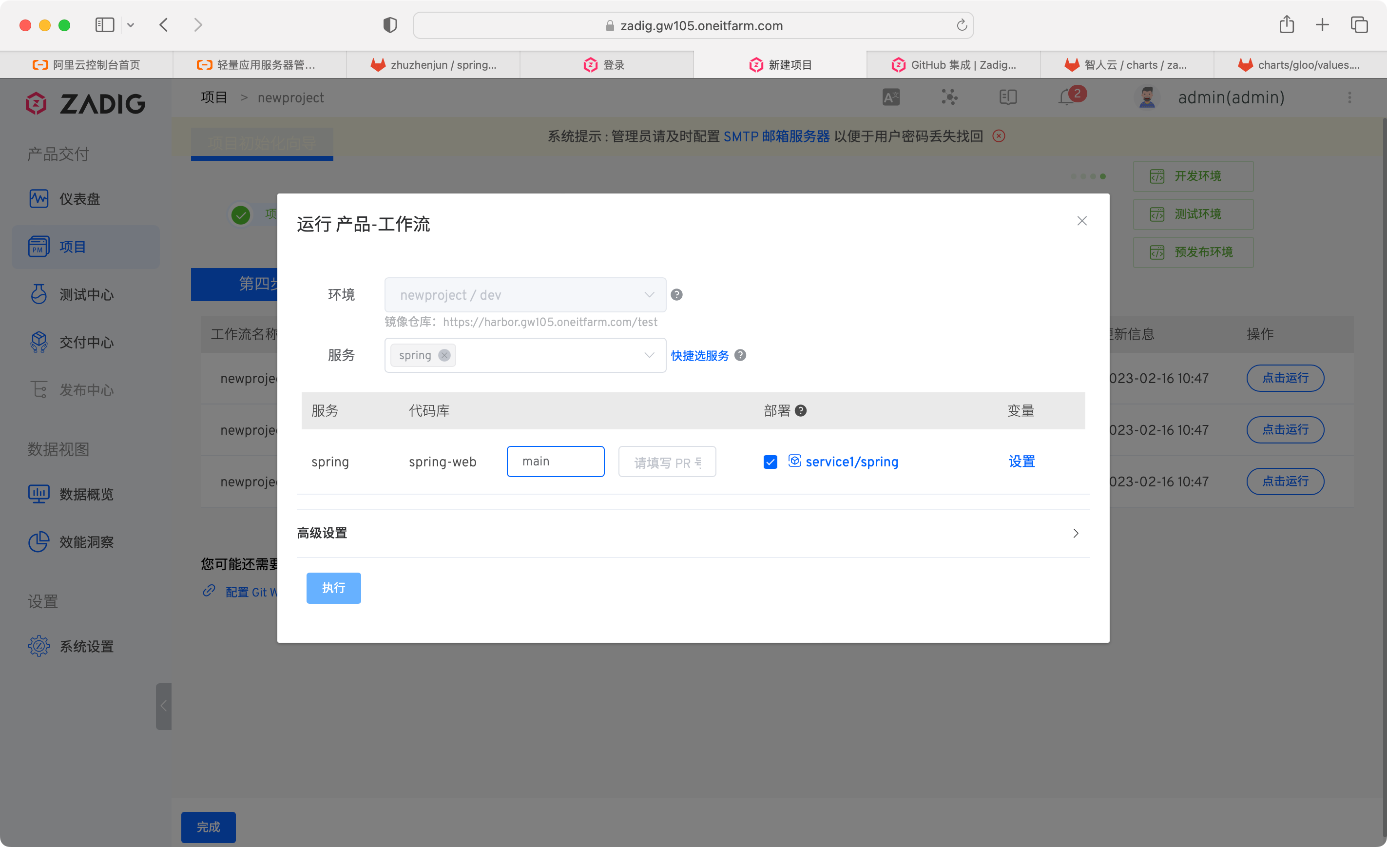The height and width of the screenshot is (847, 1387).
Task: Click the last 点击运行 button
Action: point(1285,482)
